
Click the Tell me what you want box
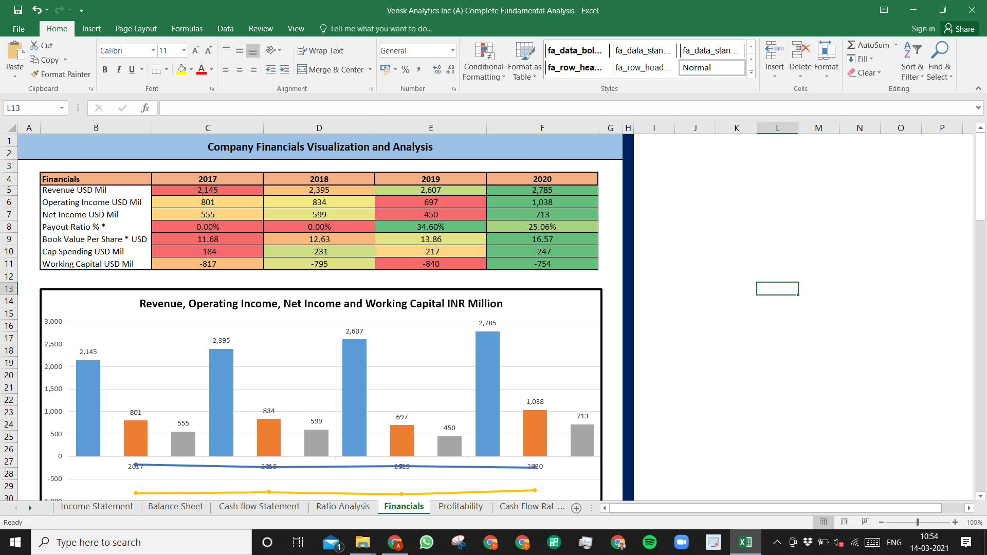tap(376, 29)
